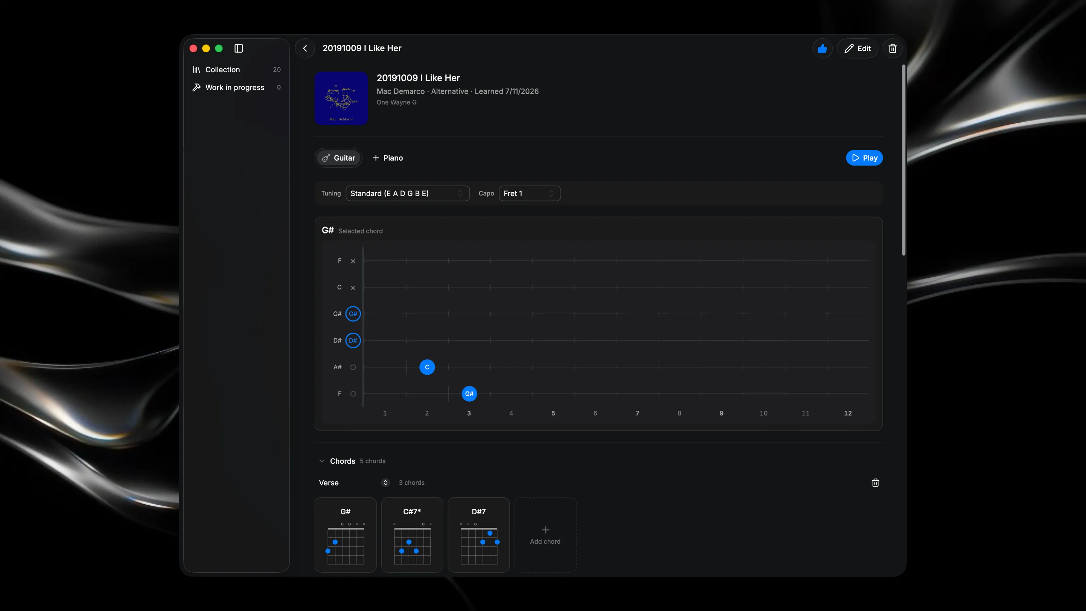Click the Collection library icon
1086x611 pixels.
[x=196, y=70]
